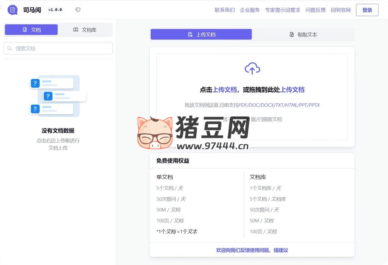Image resolution: width=388 pixels, height=265 pixels.
Task: Click the 回到官网 link
Action: coord(341,10)
